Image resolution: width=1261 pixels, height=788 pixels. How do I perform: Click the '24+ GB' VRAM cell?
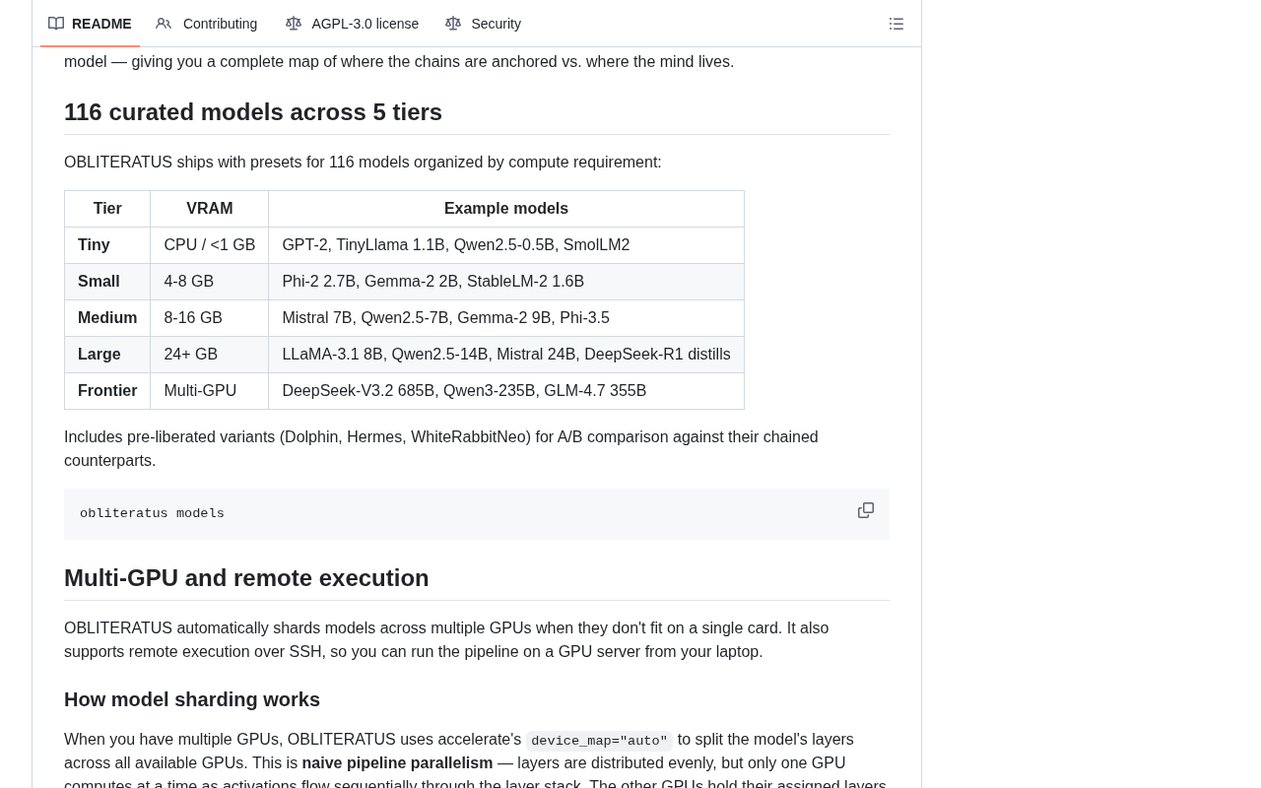210,355
